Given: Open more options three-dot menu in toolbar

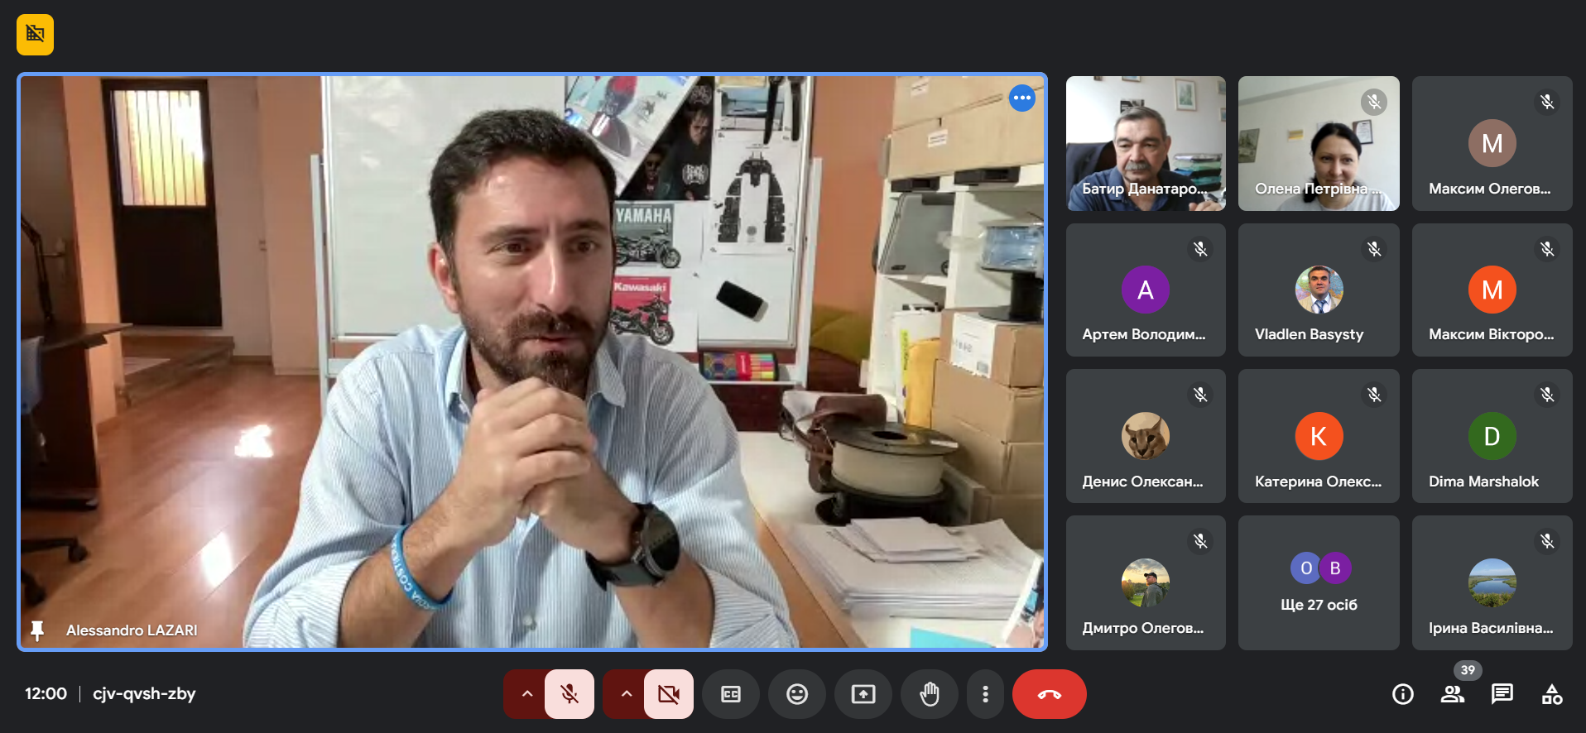Looking at the screenshot, I should coord(985,694).
